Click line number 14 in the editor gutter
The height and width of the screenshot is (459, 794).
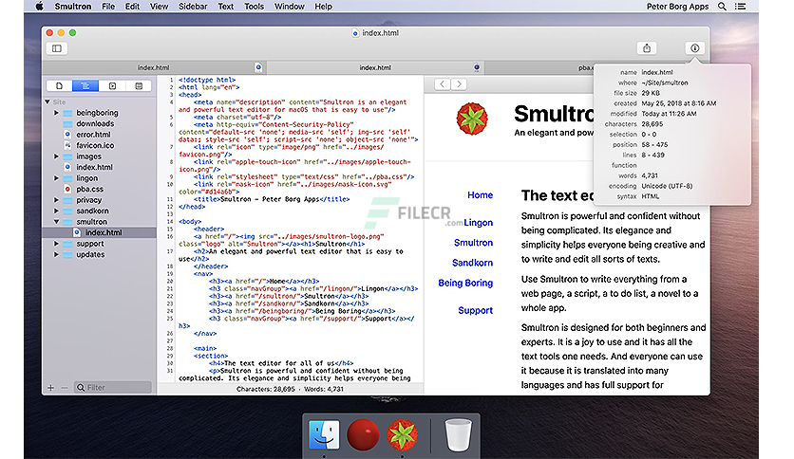point(171,221)
